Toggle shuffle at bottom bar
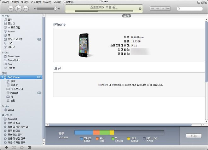The image size is (208, 150). pyautogui.click(x=14, y=147)
